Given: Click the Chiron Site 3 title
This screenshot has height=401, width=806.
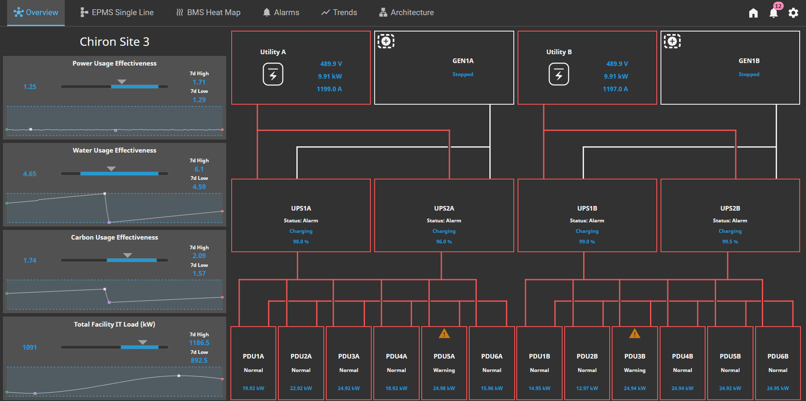Looking at the screenshot, I should 114,42.
